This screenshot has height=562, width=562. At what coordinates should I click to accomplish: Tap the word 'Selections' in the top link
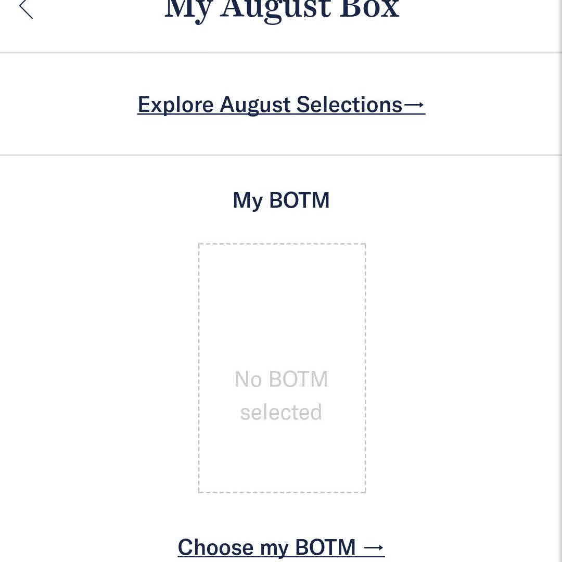(x=349, y=105)
